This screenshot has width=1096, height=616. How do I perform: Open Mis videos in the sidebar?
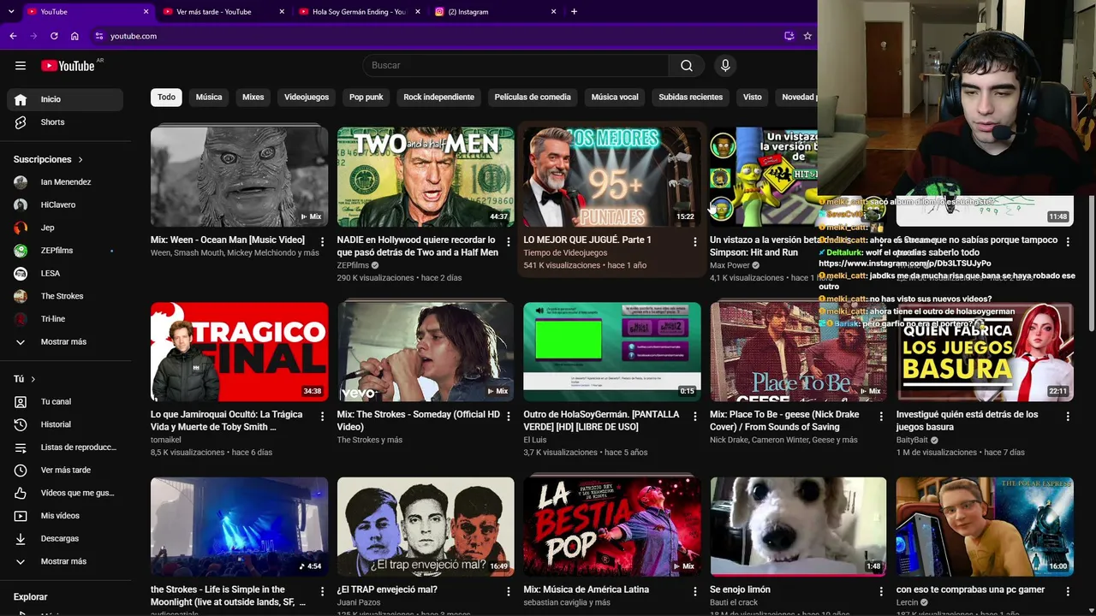[x=65, y=516]
